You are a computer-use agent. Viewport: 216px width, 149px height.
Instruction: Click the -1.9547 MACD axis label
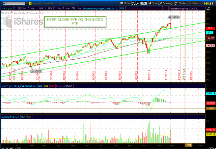211,109
